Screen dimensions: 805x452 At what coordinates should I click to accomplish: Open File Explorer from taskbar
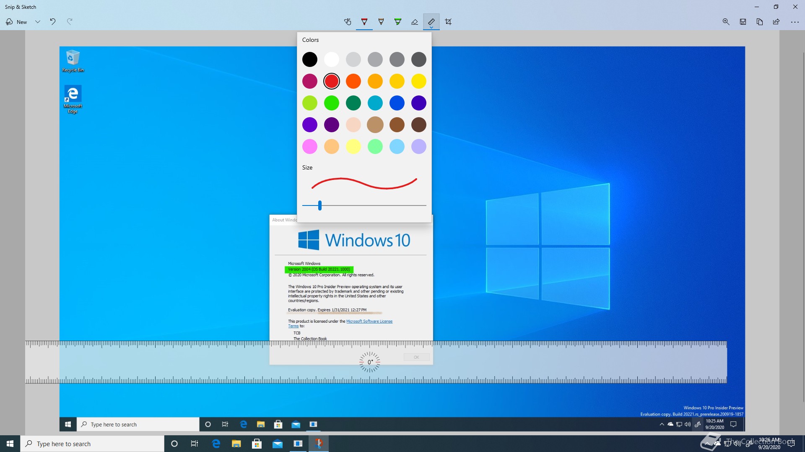(x=236, y=444)
